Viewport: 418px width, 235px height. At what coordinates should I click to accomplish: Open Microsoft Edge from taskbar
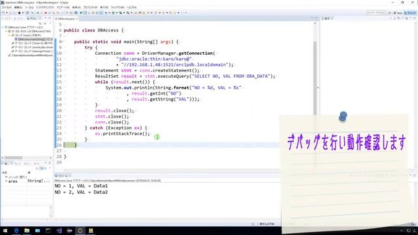pos(16,230)
